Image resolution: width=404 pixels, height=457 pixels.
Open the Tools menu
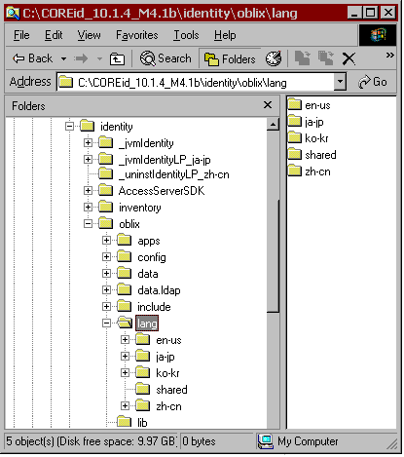pos(186,35)
